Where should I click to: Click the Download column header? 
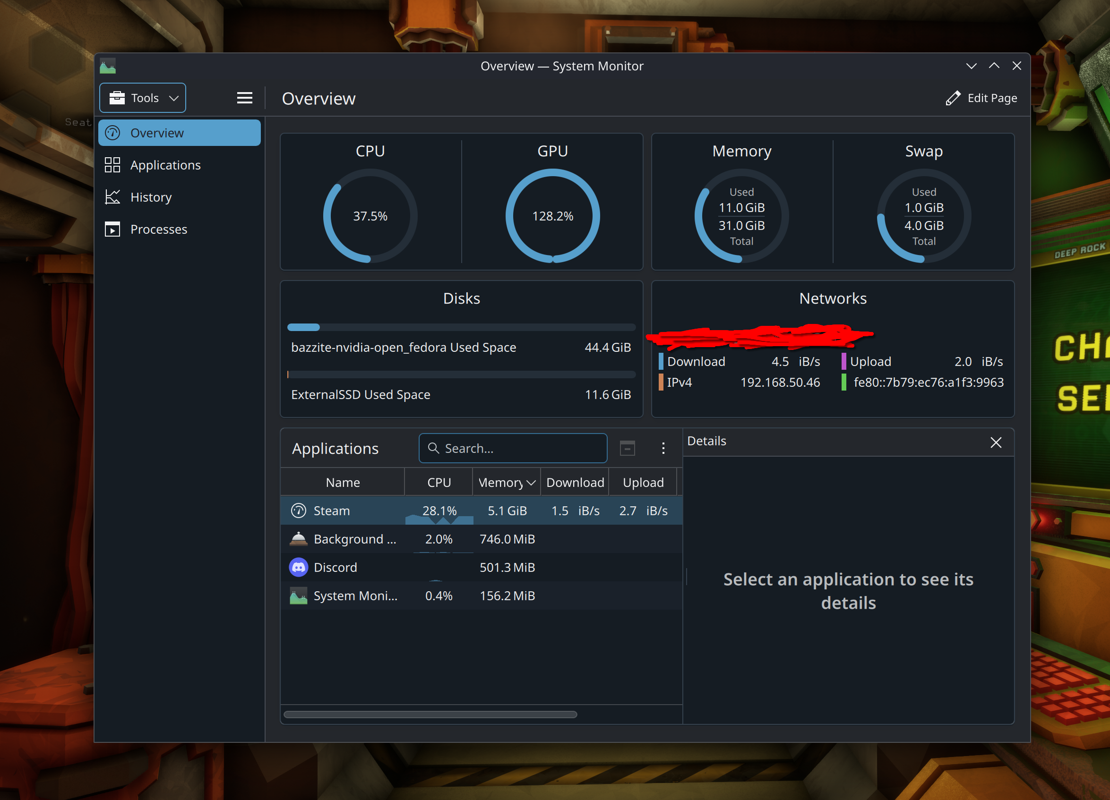tap(575, 483)
